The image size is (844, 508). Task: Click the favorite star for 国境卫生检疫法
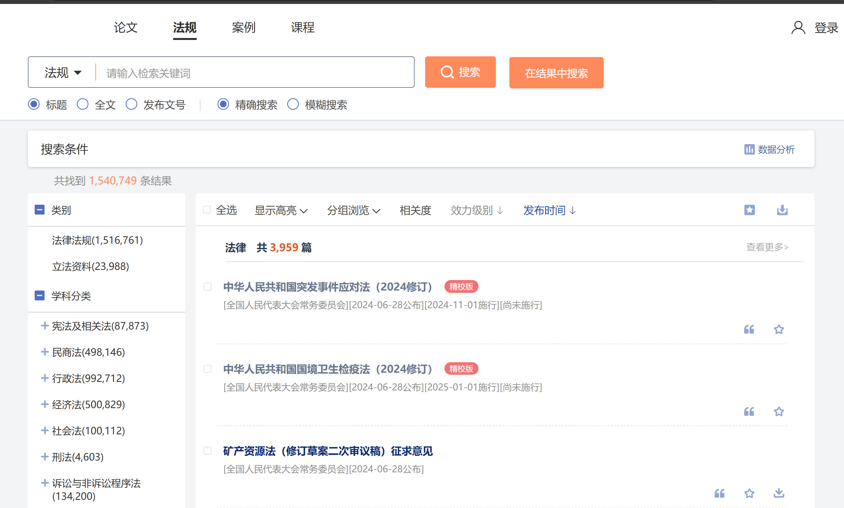779,411
